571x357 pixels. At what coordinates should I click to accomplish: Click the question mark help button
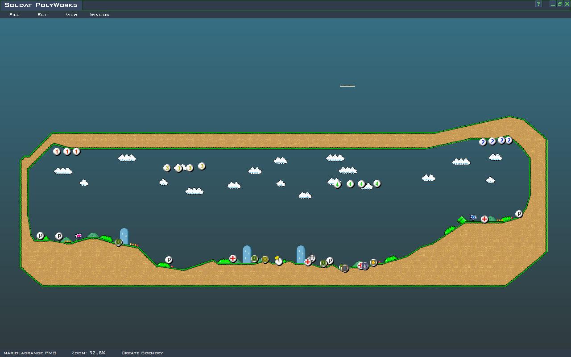pyautogui.click(x=538, y=4)
